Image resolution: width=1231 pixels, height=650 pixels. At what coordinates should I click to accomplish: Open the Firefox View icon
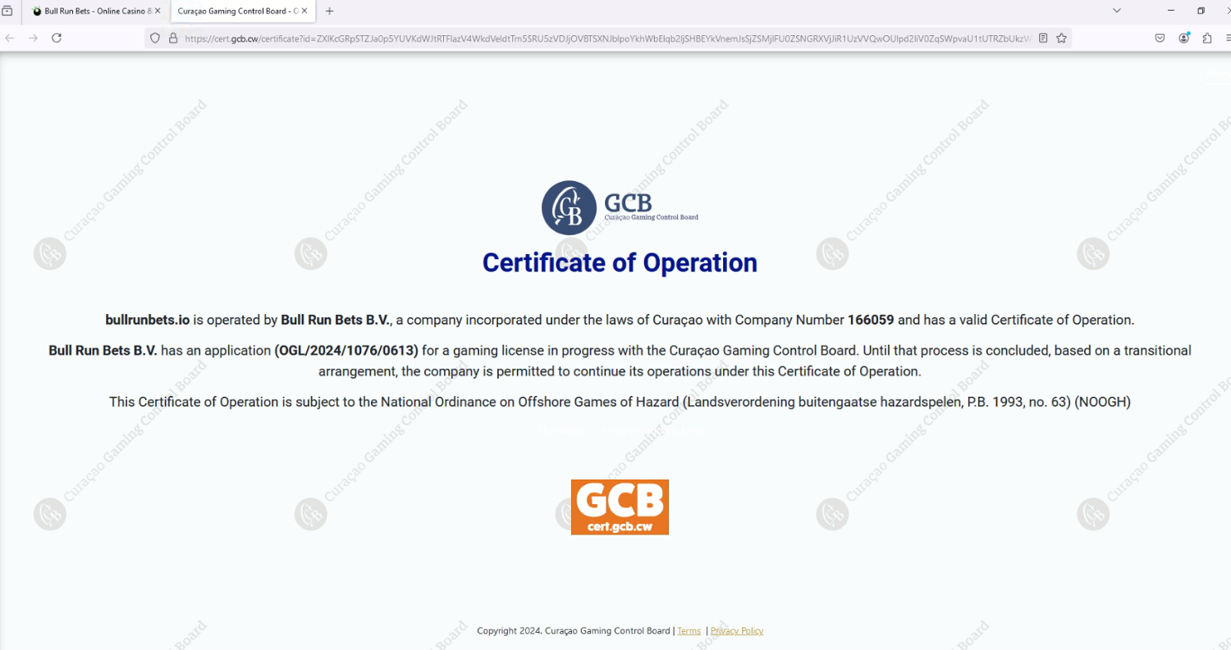click(7, 11)
